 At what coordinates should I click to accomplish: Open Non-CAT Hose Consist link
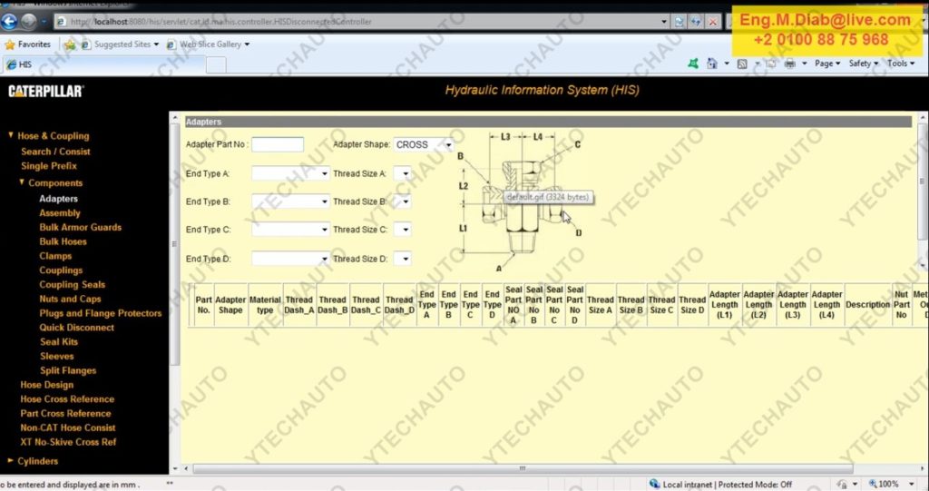(68, 427)
